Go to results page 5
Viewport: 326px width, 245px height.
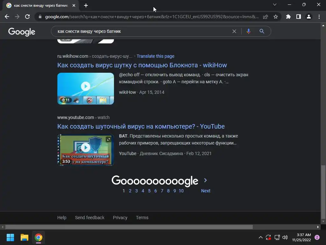pos(149,191)
